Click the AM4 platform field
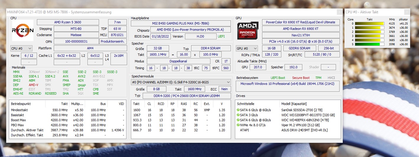 click(90, 48)
